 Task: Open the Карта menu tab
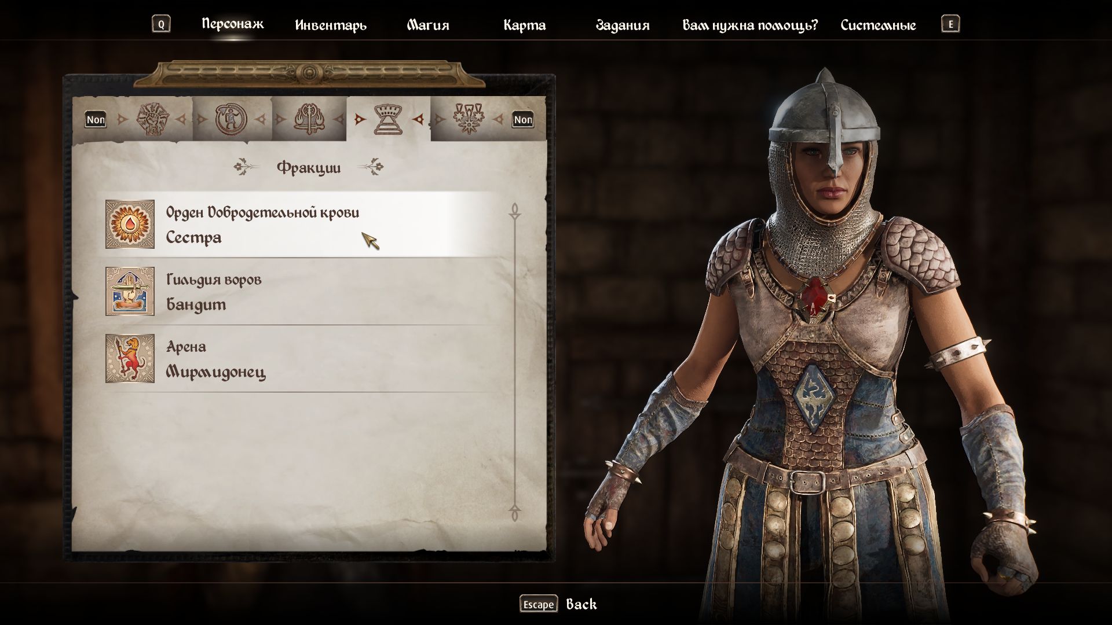tap(524, 25)
